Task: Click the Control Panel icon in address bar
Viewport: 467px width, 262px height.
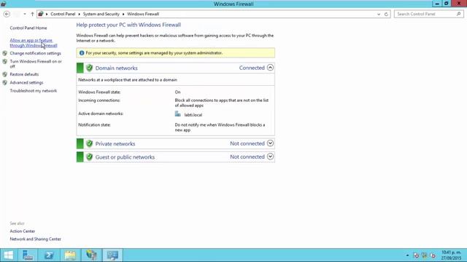Action: (x=41, y=14)
